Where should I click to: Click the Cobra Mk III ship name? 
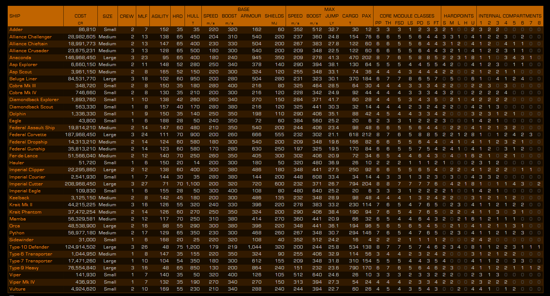pyautogui.click(x=22, y=86)
